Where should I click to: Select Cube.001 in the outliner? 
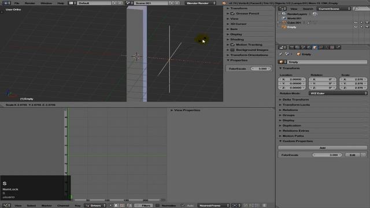294,23
